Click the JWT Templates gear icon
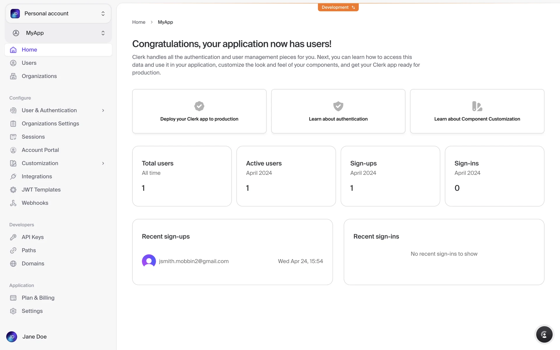The width and height of the screenshot is (560, 350). point(13,190)
